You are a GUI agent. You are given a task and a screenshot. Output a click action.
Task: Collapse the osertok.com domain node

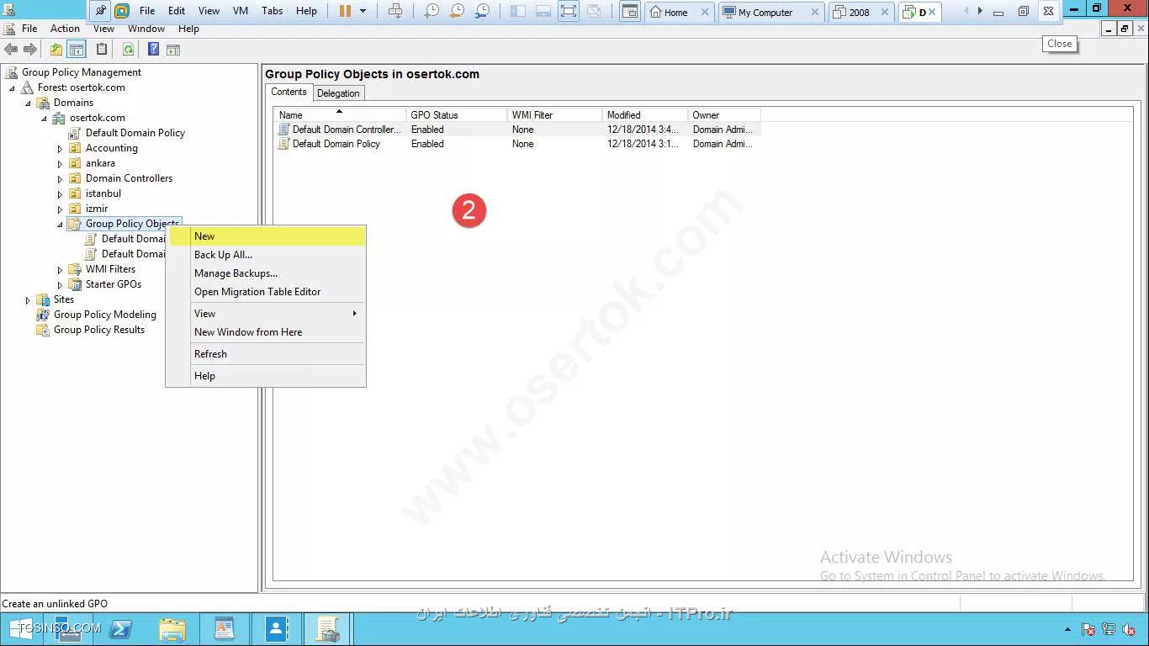pos(44,118)
